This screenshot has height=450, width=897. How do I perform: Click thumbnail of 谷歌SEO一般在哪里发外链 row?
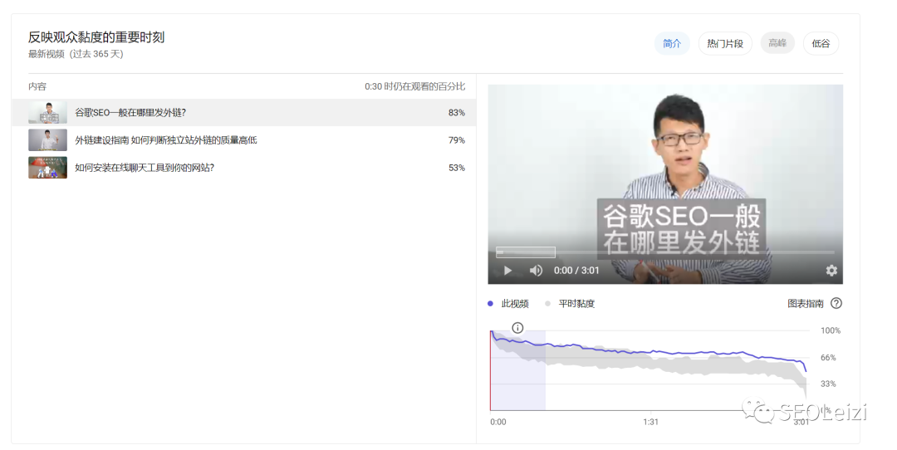(x=47, y=113)
